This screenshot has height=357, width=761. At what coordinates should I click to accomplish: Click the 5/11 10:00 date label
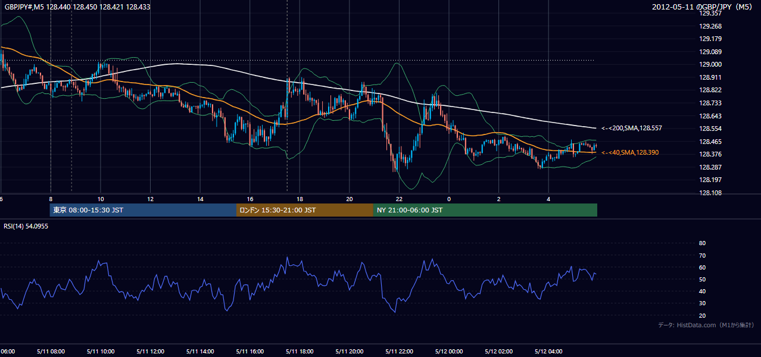click(x=101, y=351)
